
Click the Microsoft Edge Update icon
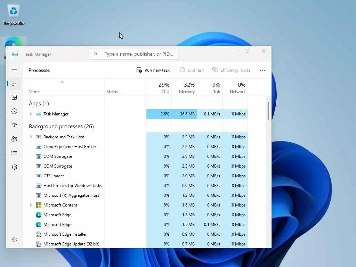point(39,244)
